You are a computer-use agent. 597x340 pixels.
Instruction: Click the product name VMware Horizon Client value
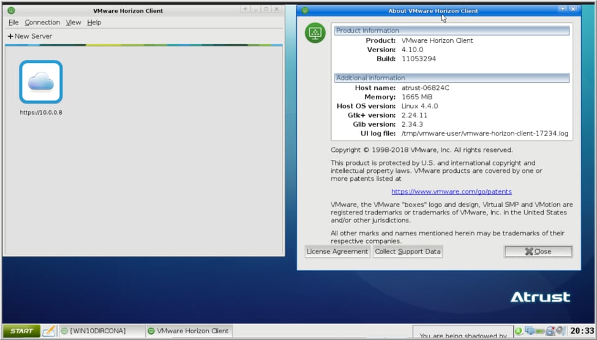437,40
